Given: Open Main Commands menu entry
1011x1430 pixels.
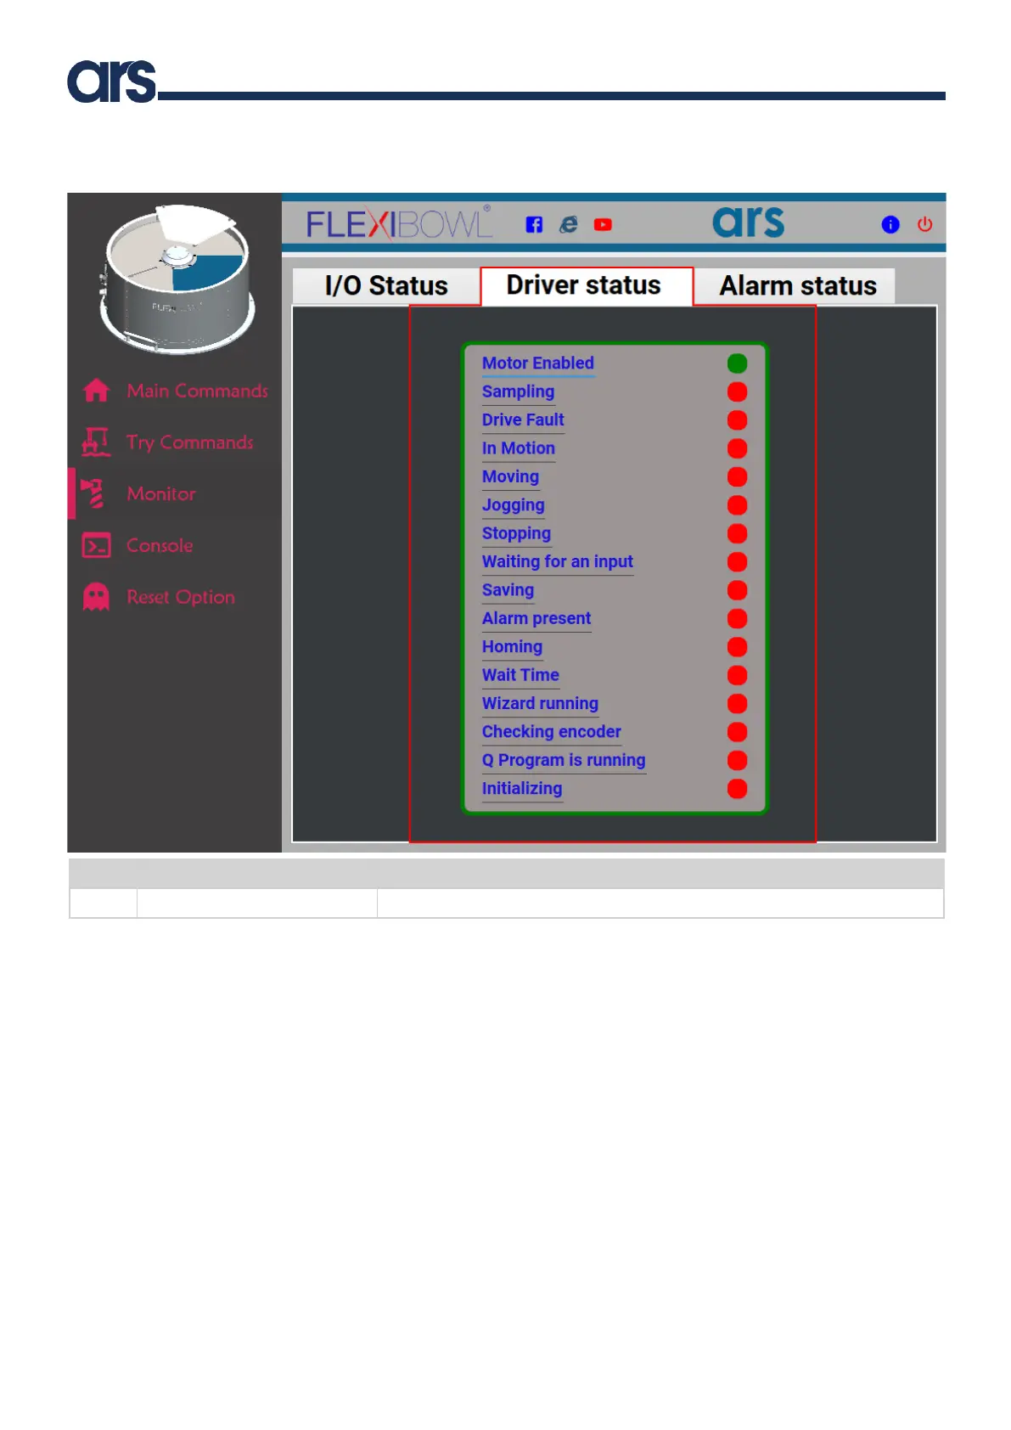Looking at the screenshot, I should [197, 391].
